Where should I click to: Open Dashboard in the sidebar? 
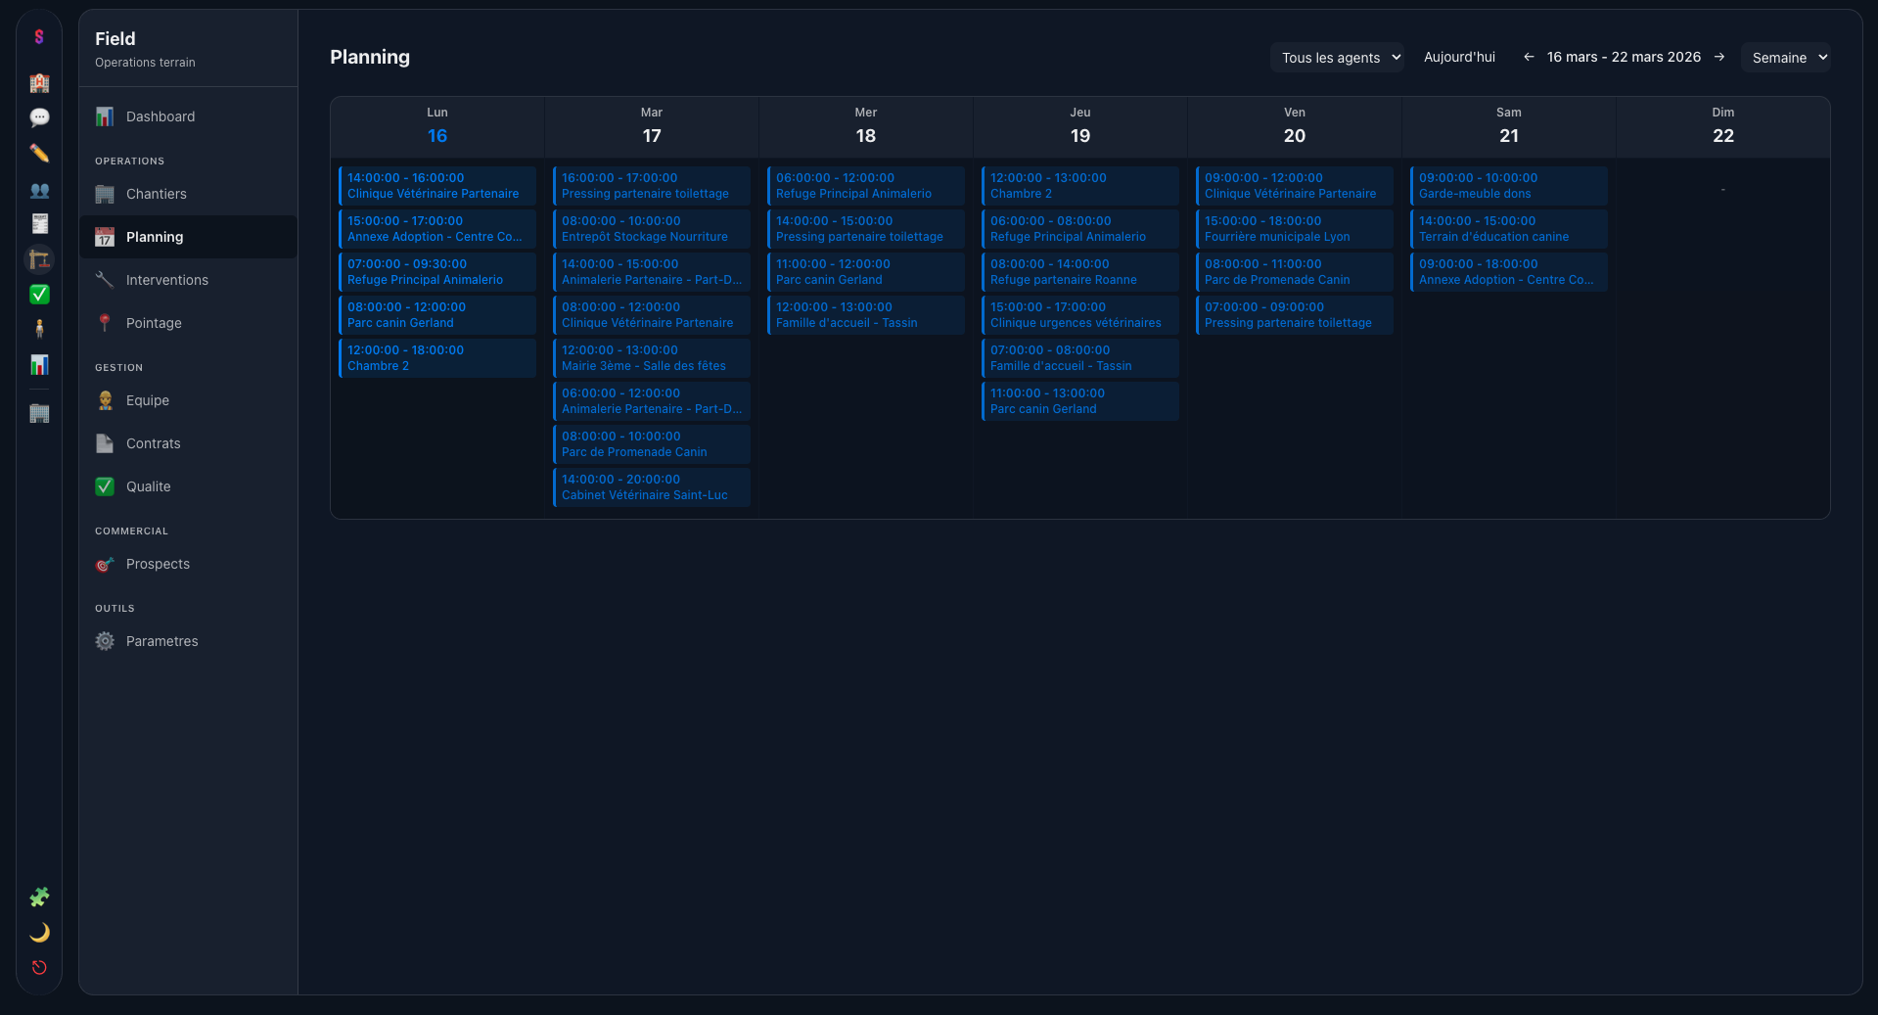tap(188, 116)
